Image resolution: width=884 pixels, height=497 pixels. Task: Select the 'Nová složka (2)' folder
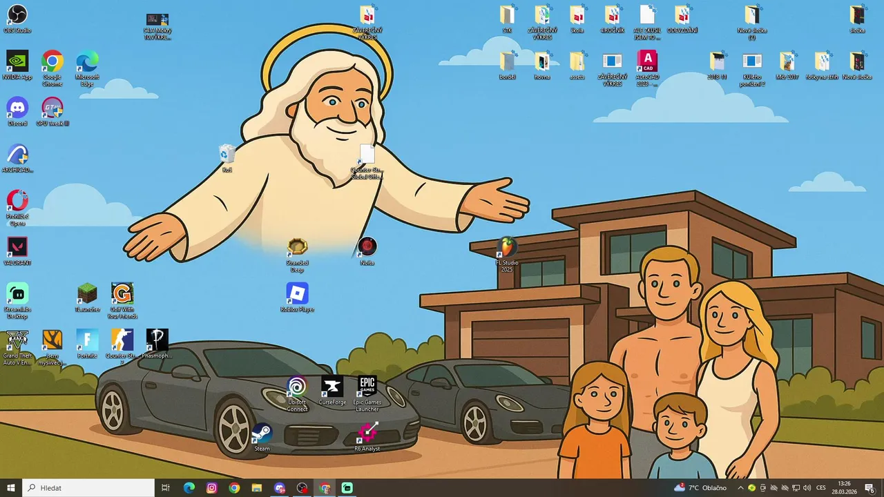(x=752, y=22)
